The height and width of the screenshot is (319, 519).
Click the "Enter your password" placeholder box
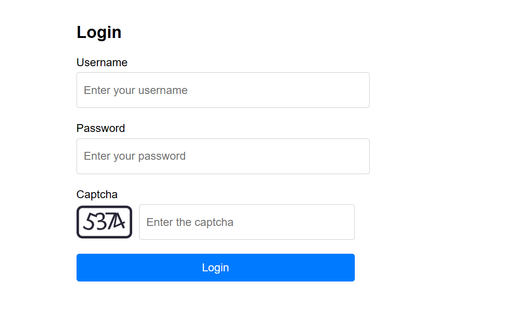click(x=223, y=156)
